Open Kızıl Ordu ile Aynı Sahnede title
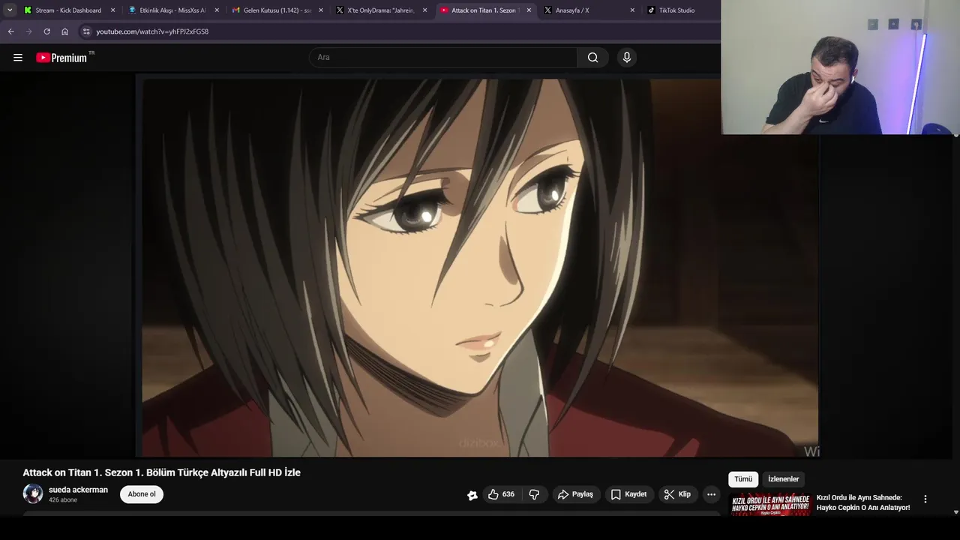This screenshot has width=960, height=540. [863, 502]
